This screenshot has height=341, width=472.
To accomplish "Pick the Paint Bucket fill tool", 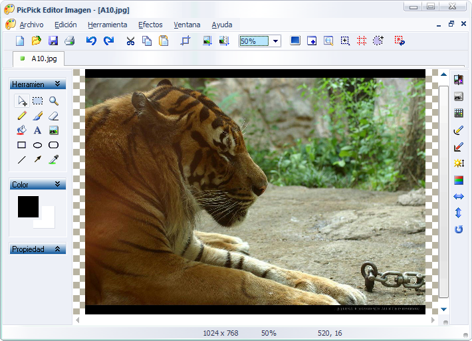I will [21, 130].
